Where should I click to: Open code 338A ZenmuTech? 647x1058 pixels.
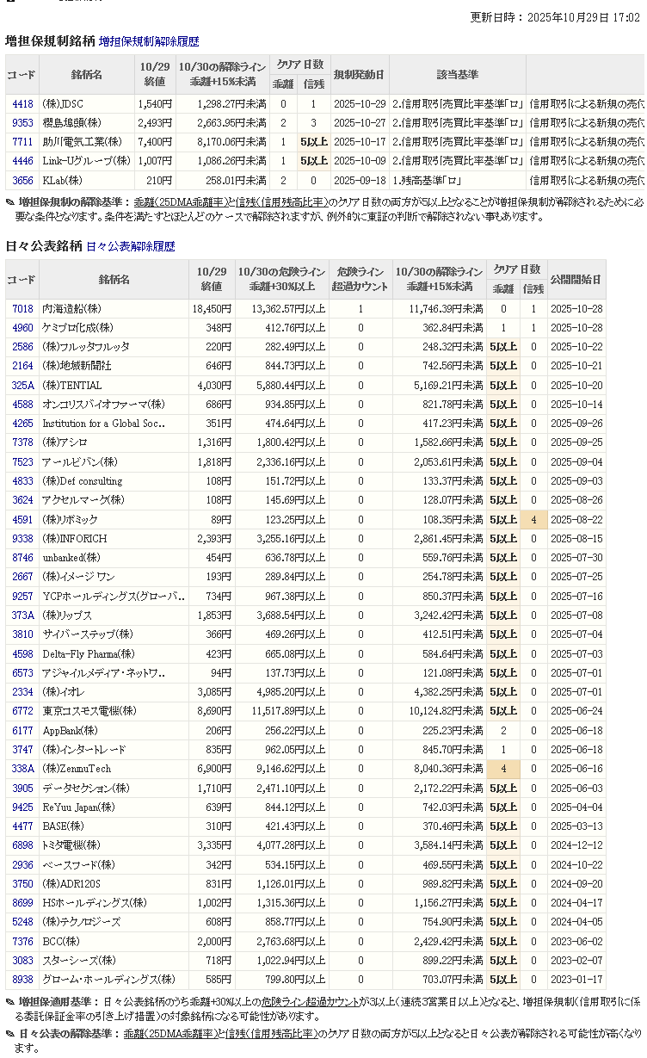click(x=23, y=768)
